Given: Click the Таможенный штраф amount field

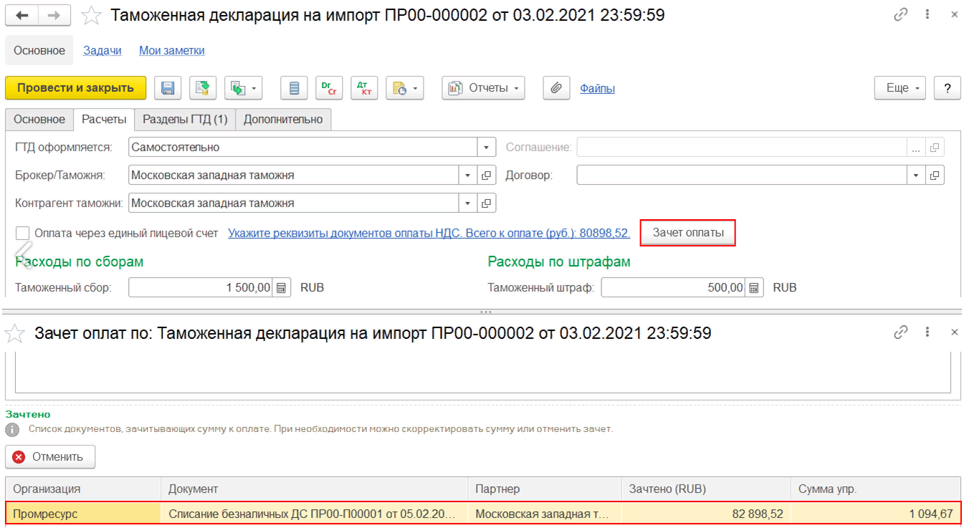Looking at the screenshot, I should (674, 288).
